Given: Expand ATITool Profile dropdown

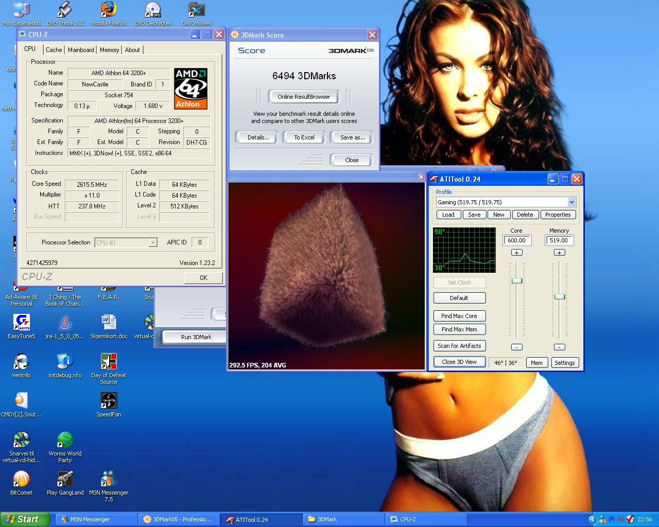Looking at the screenshot, I should 571,202.
